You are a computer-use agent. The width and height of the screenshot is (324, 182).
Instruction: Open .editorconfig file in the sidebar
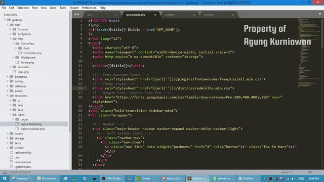pos(23,153)
